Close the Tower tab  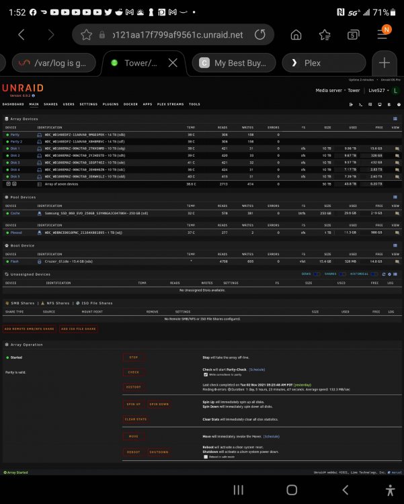[x=173, y=63]
